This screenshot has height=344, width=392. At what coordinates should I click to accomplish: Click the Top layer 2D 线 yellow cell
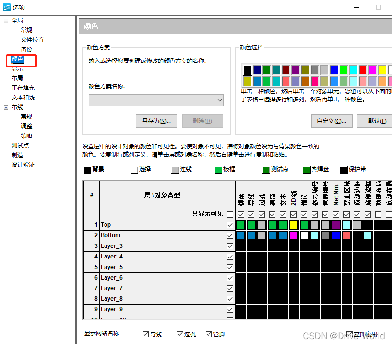(293, 225)
